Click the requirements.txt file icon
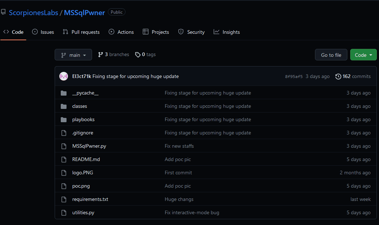The height and width of the screenshot is (225, 379). (64, 199)
